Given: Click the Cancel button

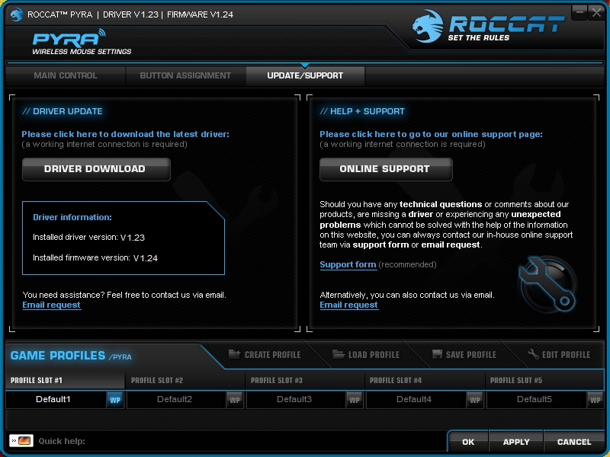Looking at the screenshot, I should [x=574, y=442].
